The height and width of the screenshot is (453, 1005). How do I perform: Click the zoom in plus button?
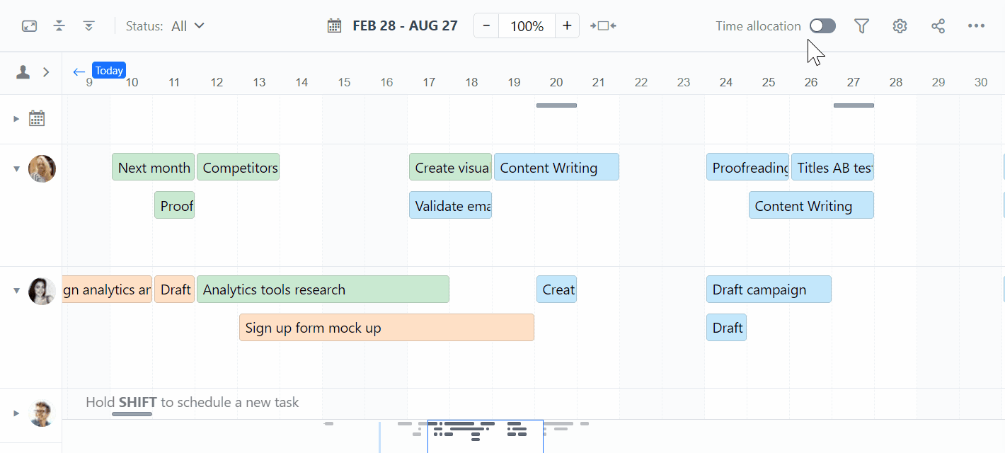[x=567, y=26]
